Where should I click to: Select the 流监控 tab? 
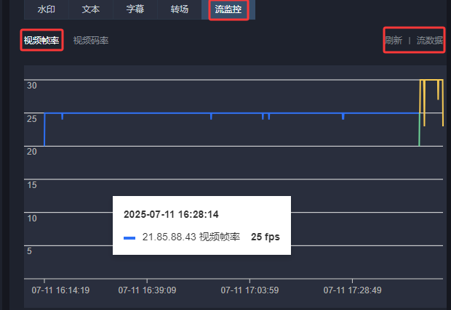point(228,9)
